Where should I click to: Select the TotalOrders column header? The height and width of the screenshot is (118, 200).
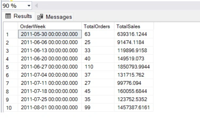98,26
